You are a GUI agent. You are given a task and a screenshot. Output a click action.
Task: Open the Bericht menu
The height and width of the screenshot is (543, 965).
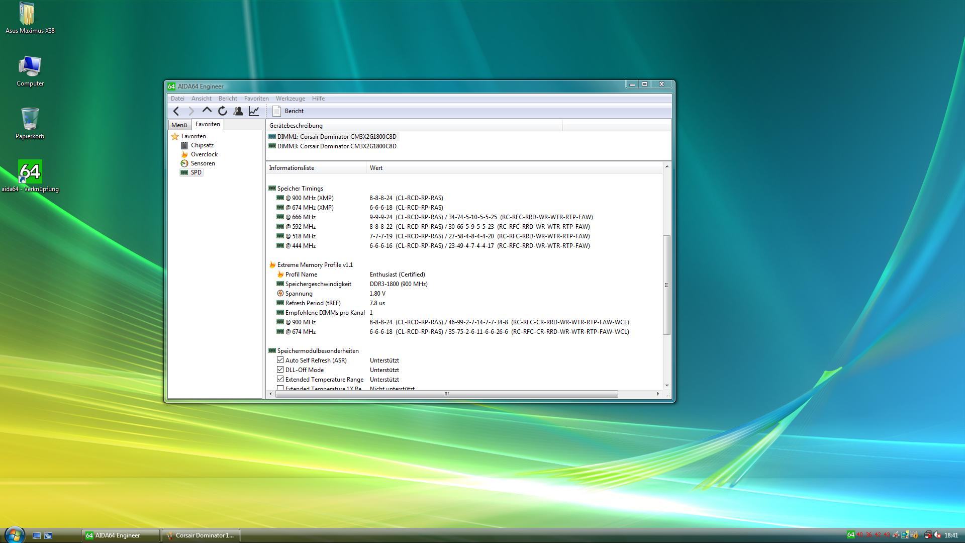228,99
